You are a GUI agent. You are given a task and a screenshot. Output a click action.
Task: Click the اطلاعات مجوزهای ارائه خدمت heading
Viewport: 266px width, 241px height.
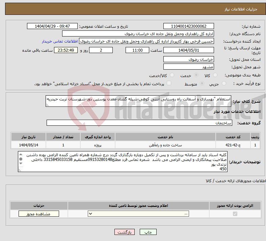coord(236,181)
